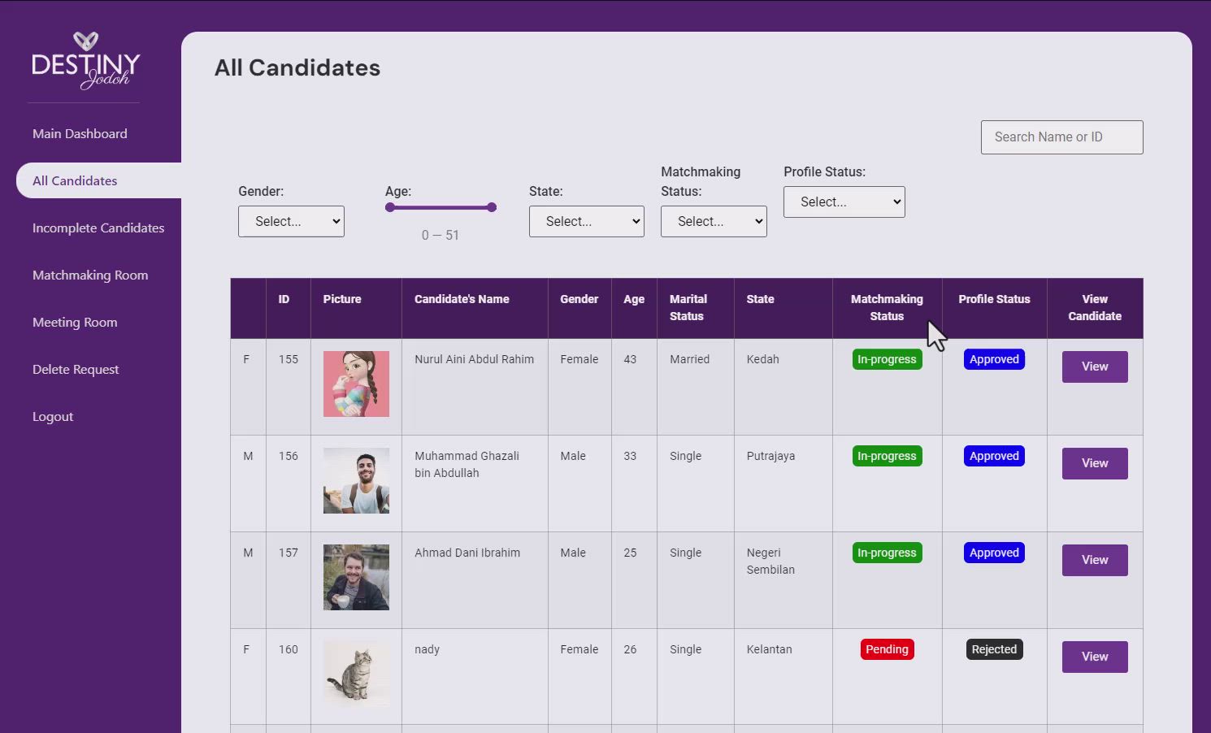View candidate ID 155

1094,366
